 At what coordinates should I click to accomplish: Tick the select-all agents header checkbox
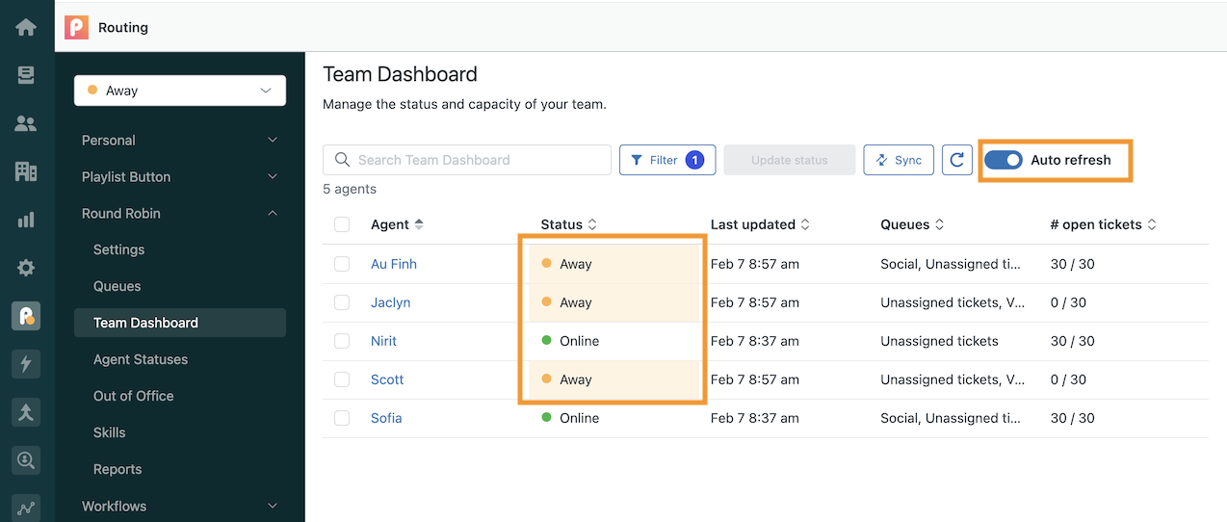[342, 224]
